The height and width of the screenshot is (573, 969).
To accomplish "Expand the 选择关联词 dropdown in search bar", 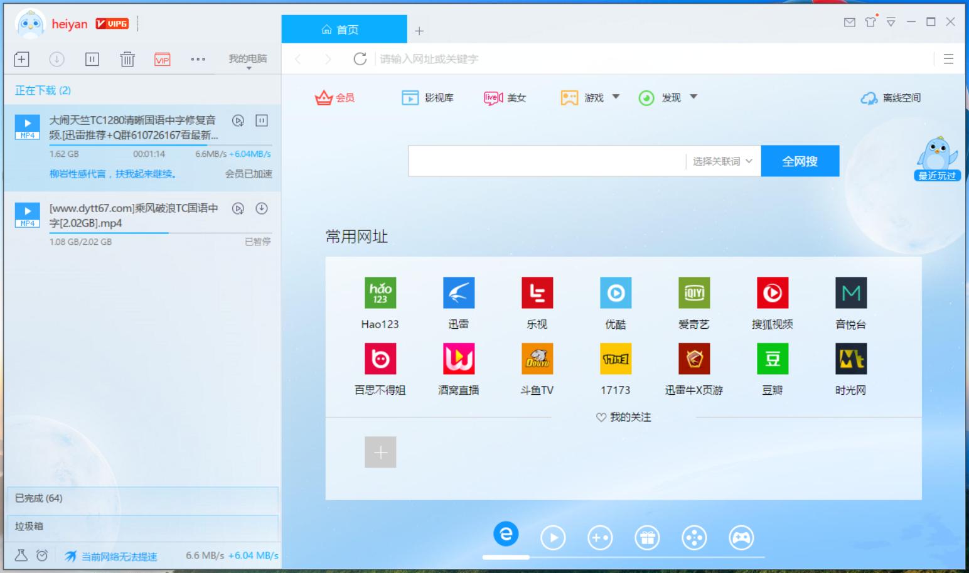I will tap(720, 161).
